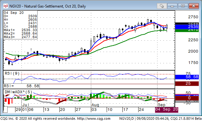Click the Jul month label
The image size is (202, 121).
coord(26,105)
